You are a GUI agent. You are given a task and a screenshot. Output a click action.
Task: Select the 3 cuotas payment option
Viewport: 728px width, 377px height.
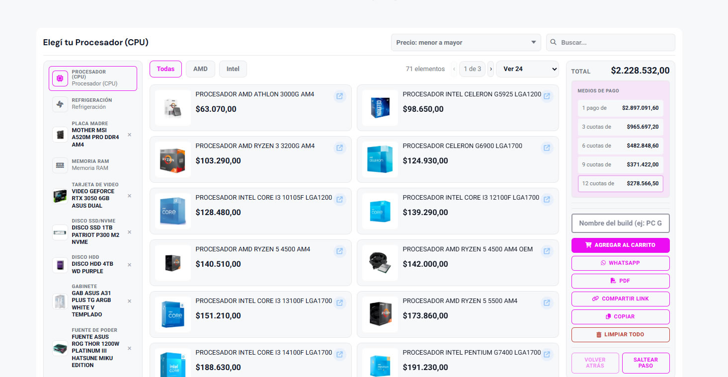620,127
